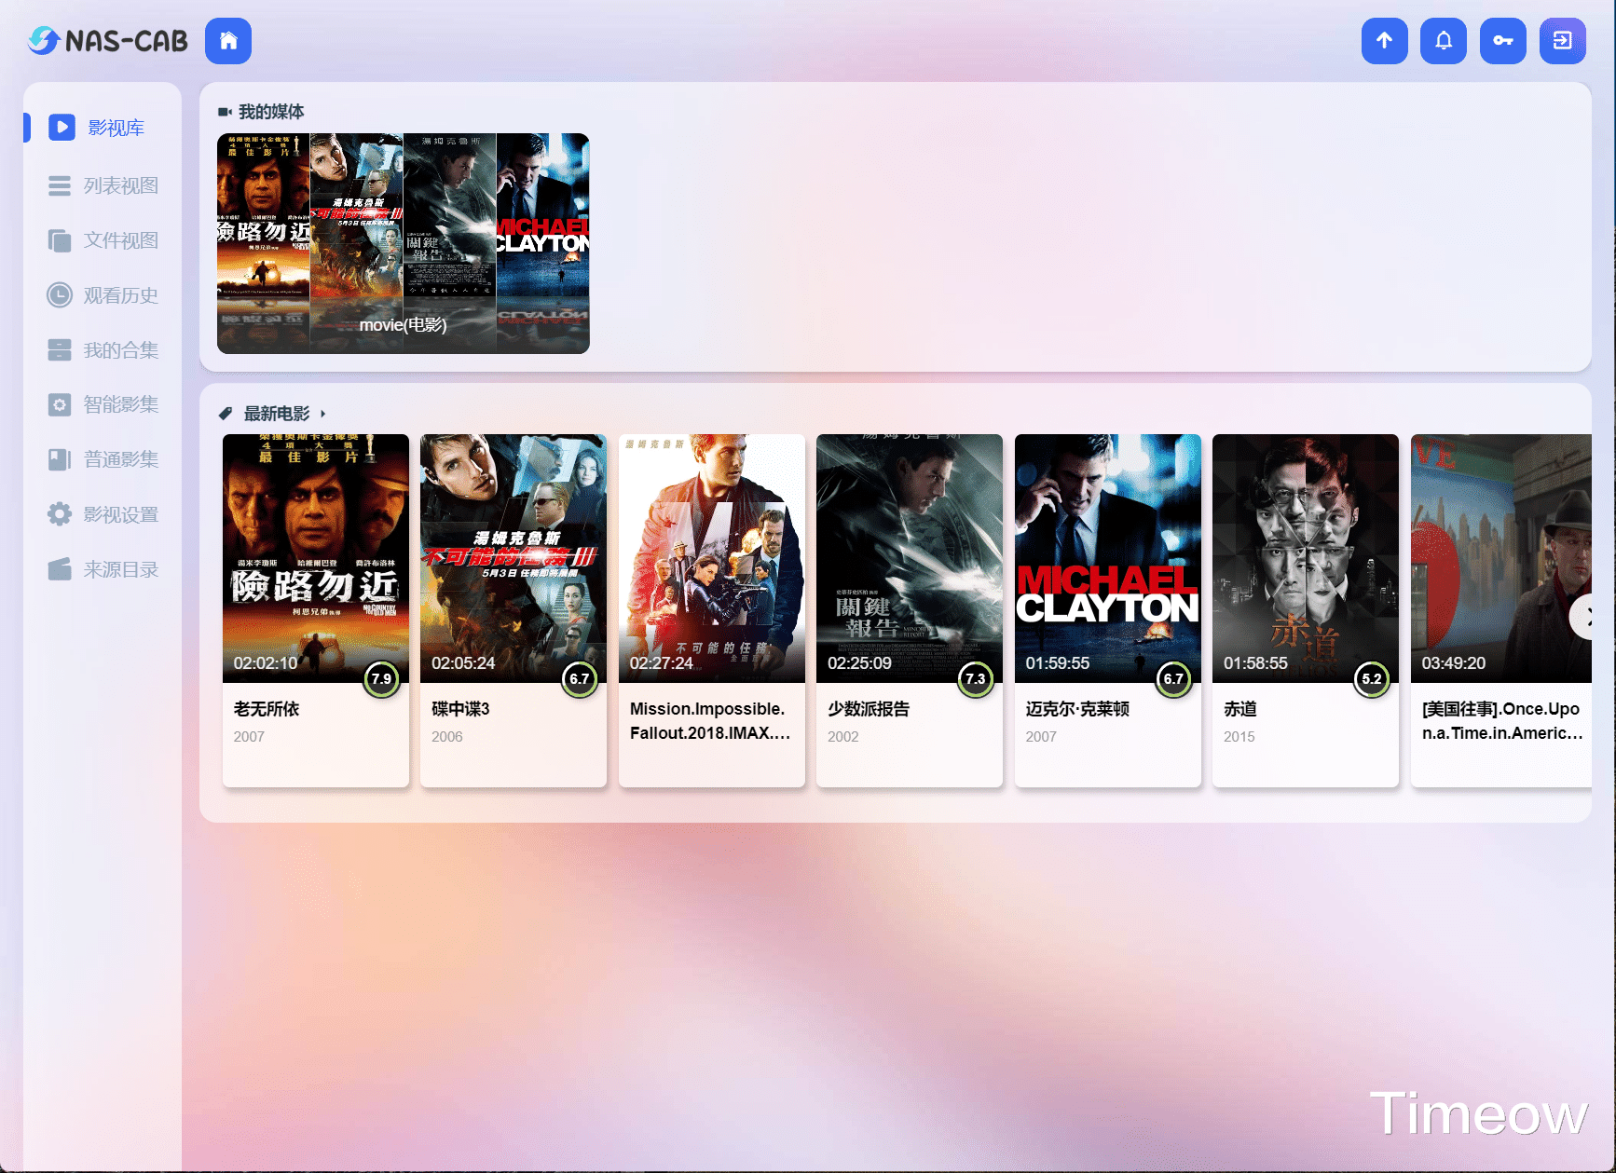This screenshot has height=1173, width=1616.
Task: Click [美国往事].Once.Upon.a.Time title
Action: (x=1502, y=721)
